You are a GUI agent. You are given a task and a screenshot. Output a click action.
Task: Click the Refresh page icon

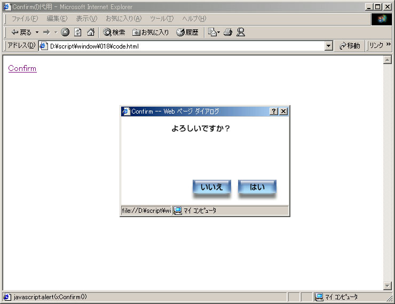(77, 32)
